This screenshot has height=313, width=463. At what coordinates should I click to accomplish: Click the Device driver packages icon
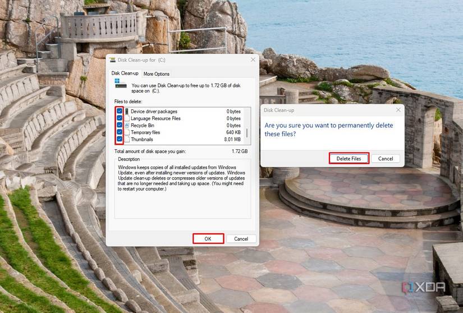click(x=127, y=111)
